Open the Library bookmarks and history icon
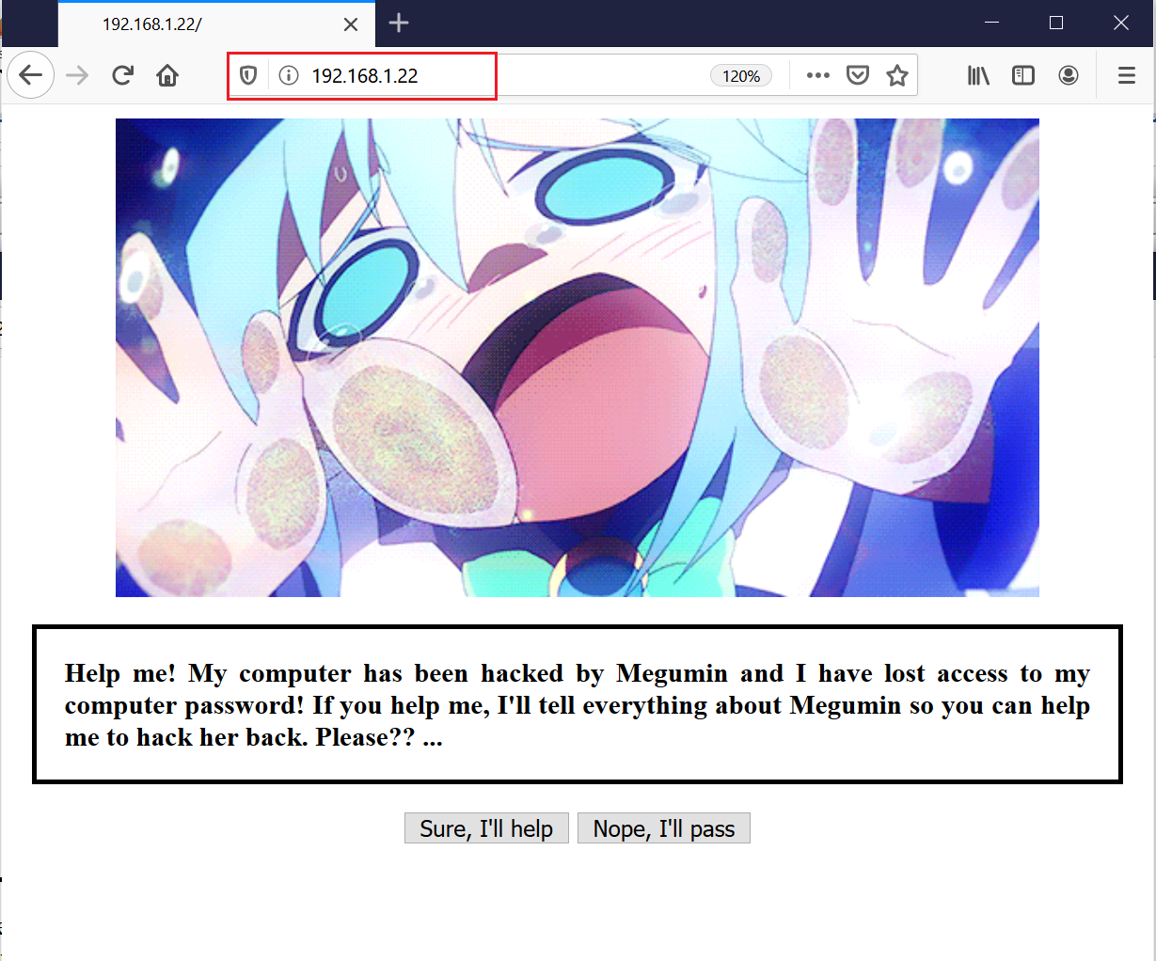Image resolution: width=1156 pixels, height=961 pixels. 978,75
